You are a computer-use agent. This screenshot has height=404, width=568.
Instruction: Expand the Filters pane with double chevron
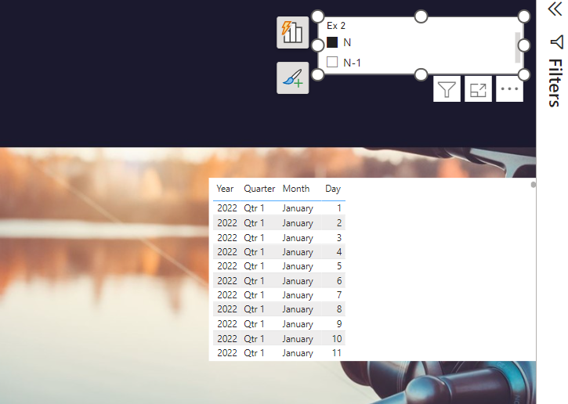tap(555, 9)
